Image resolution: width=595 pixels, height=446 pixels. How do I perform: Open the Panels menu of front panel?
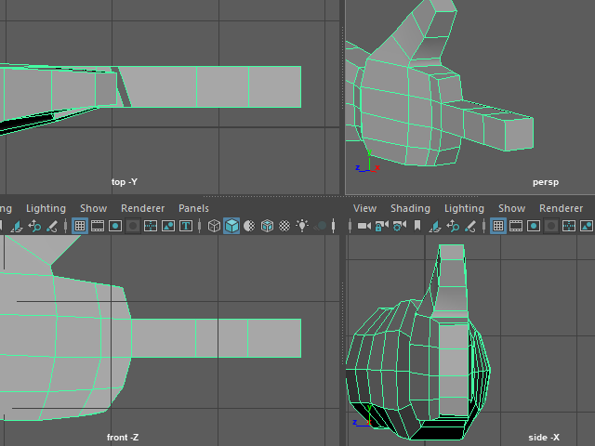193,208
